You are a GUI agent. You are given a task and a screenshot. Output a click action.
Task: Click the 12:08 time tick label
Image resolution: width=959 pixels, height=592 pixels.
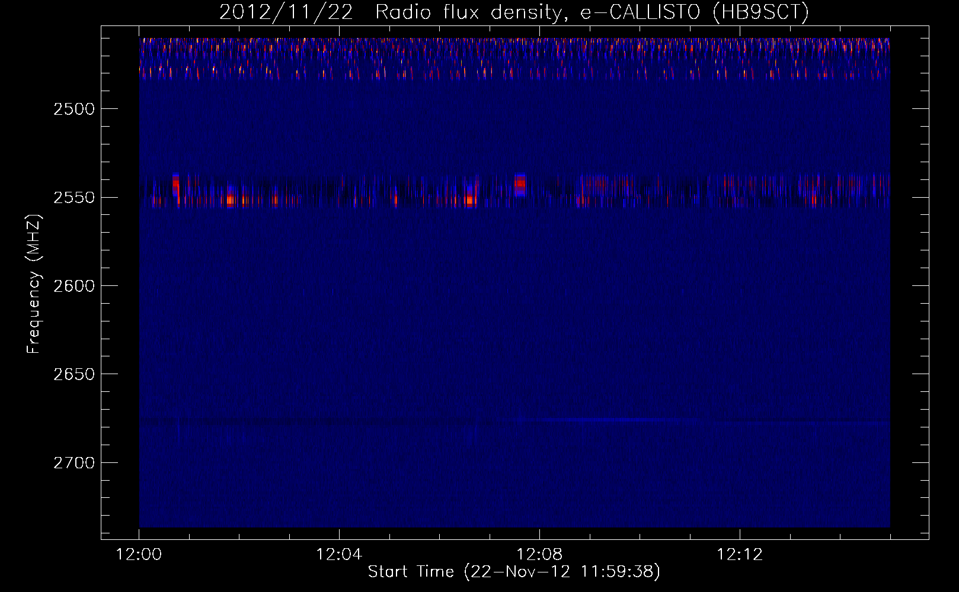tap(539, 555)
